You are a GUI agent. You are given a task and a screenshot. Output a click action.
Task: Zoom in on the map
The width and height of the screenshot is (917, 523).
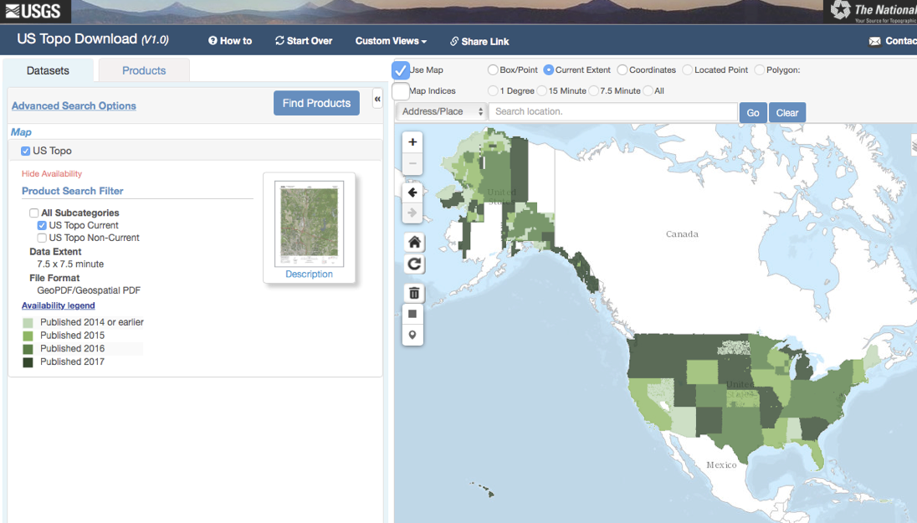pyautogui.click(x=412, y=142)
